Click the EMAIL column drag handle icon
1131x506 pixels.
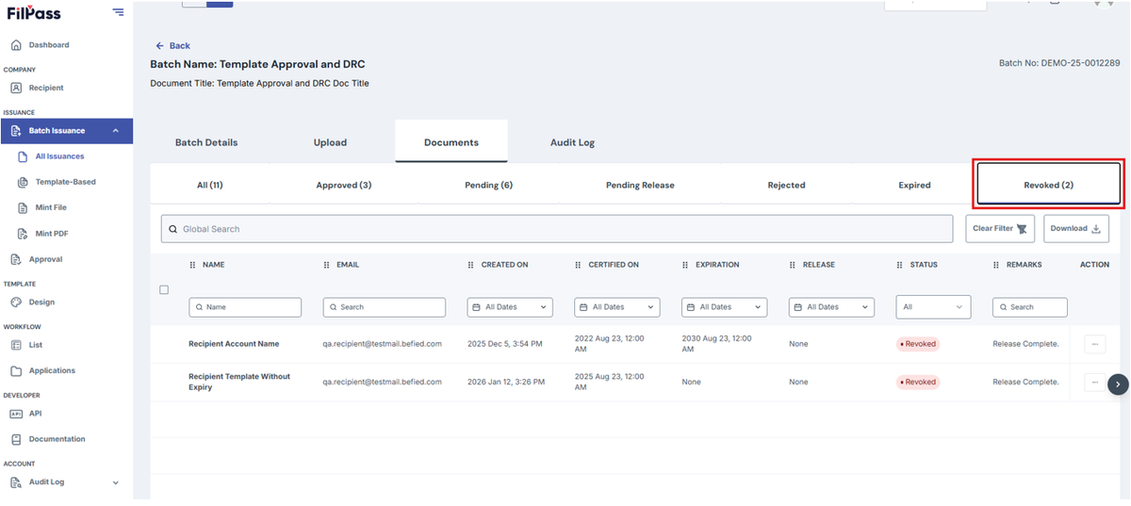[327, 265]
